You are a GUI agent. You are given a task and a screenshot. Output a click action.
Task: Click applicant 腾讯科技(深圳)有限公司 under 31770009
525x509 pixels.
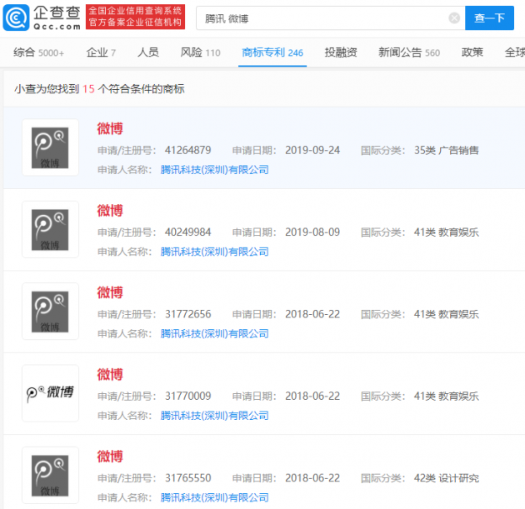tap(215, 416)
